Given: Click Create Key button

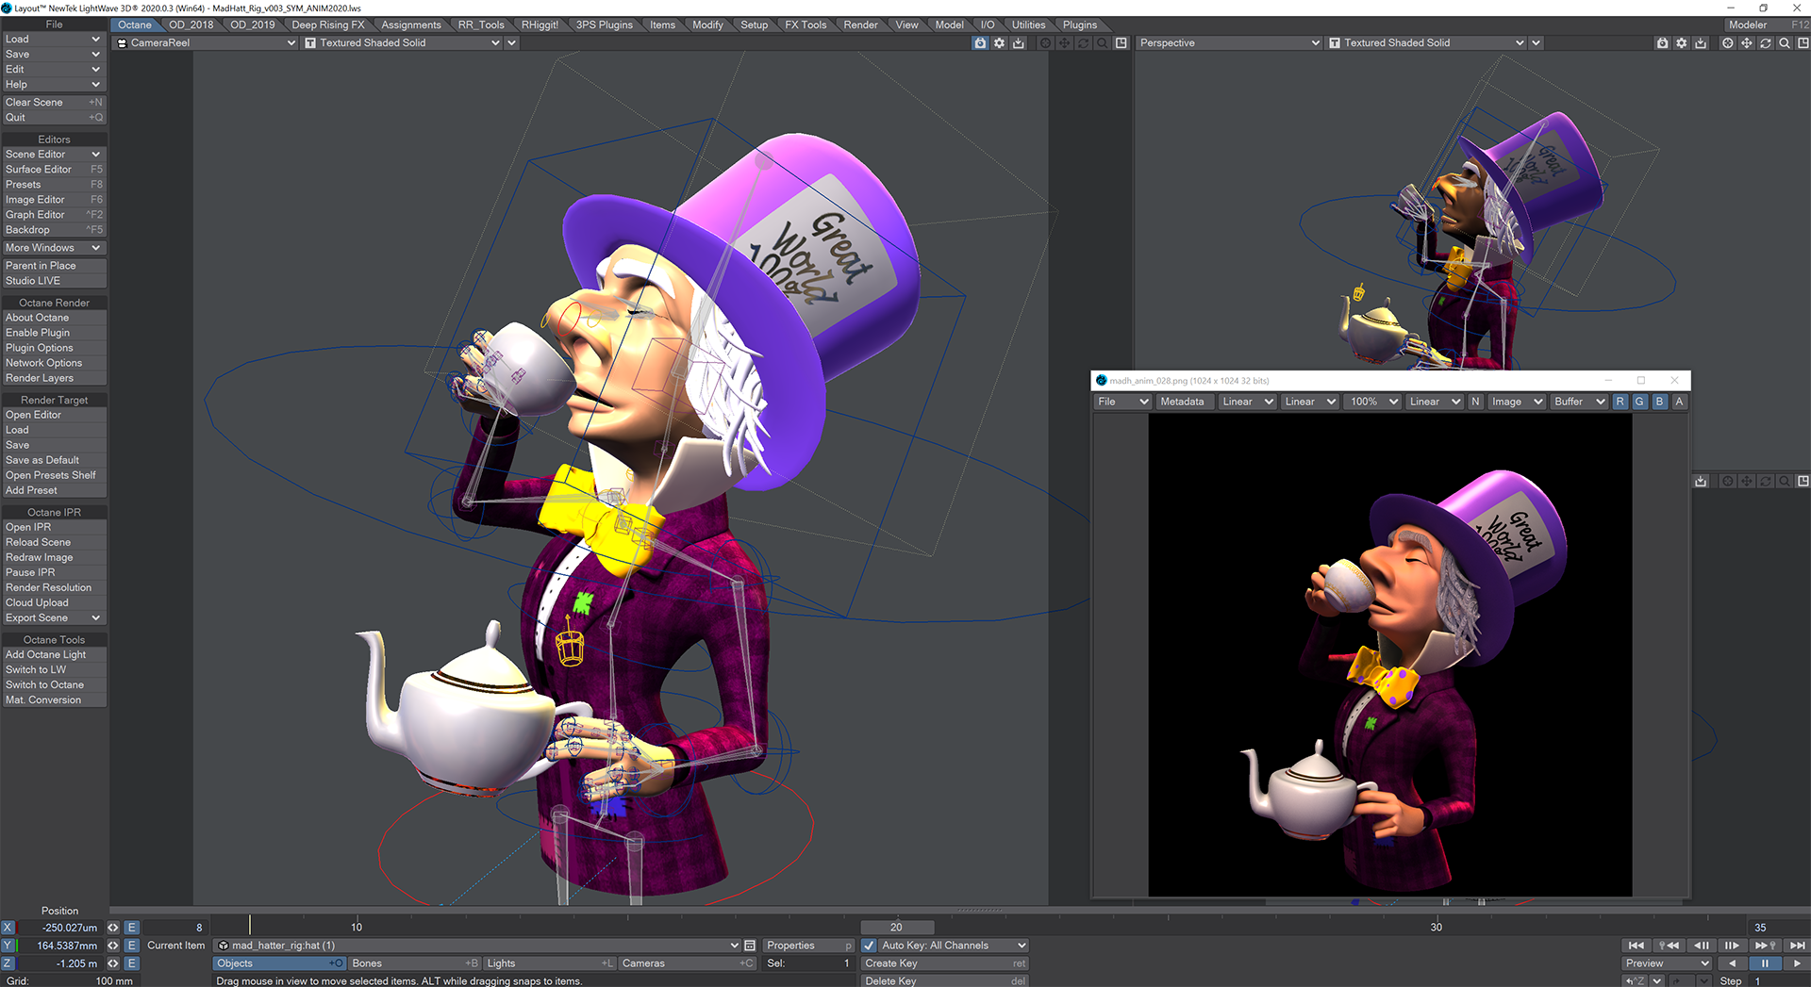Looking at the screenshot, I should tap(944, 963).
